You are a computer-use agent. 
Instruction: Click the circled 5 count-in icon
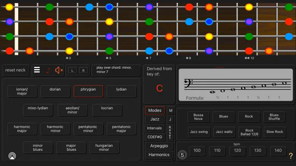(182, 155)
